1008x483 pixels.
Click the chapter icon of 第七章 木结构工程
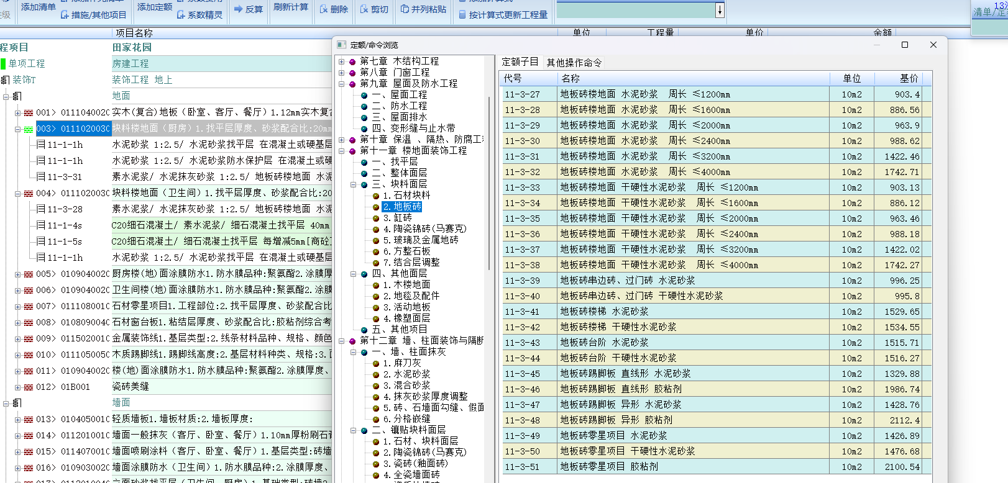point(352,61)
